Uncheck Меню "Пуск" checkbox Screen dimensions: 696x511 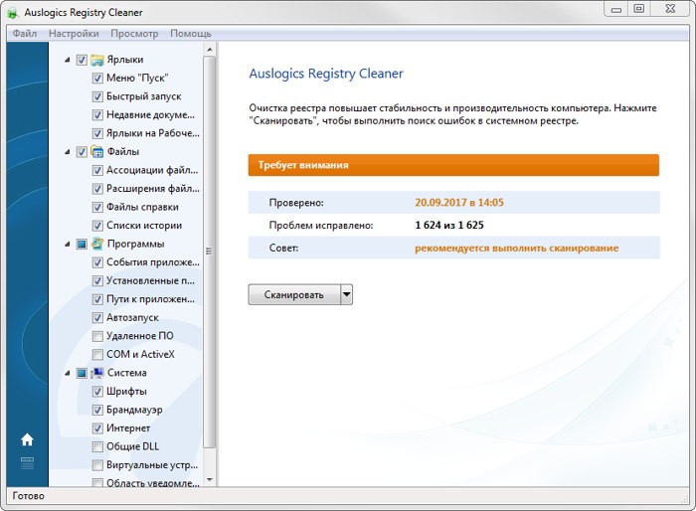coord(97,79)
